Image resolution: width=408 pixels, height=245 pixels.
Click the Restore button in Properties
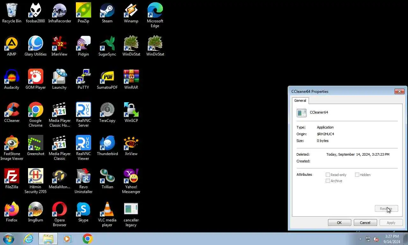click(x=386, y=209)
